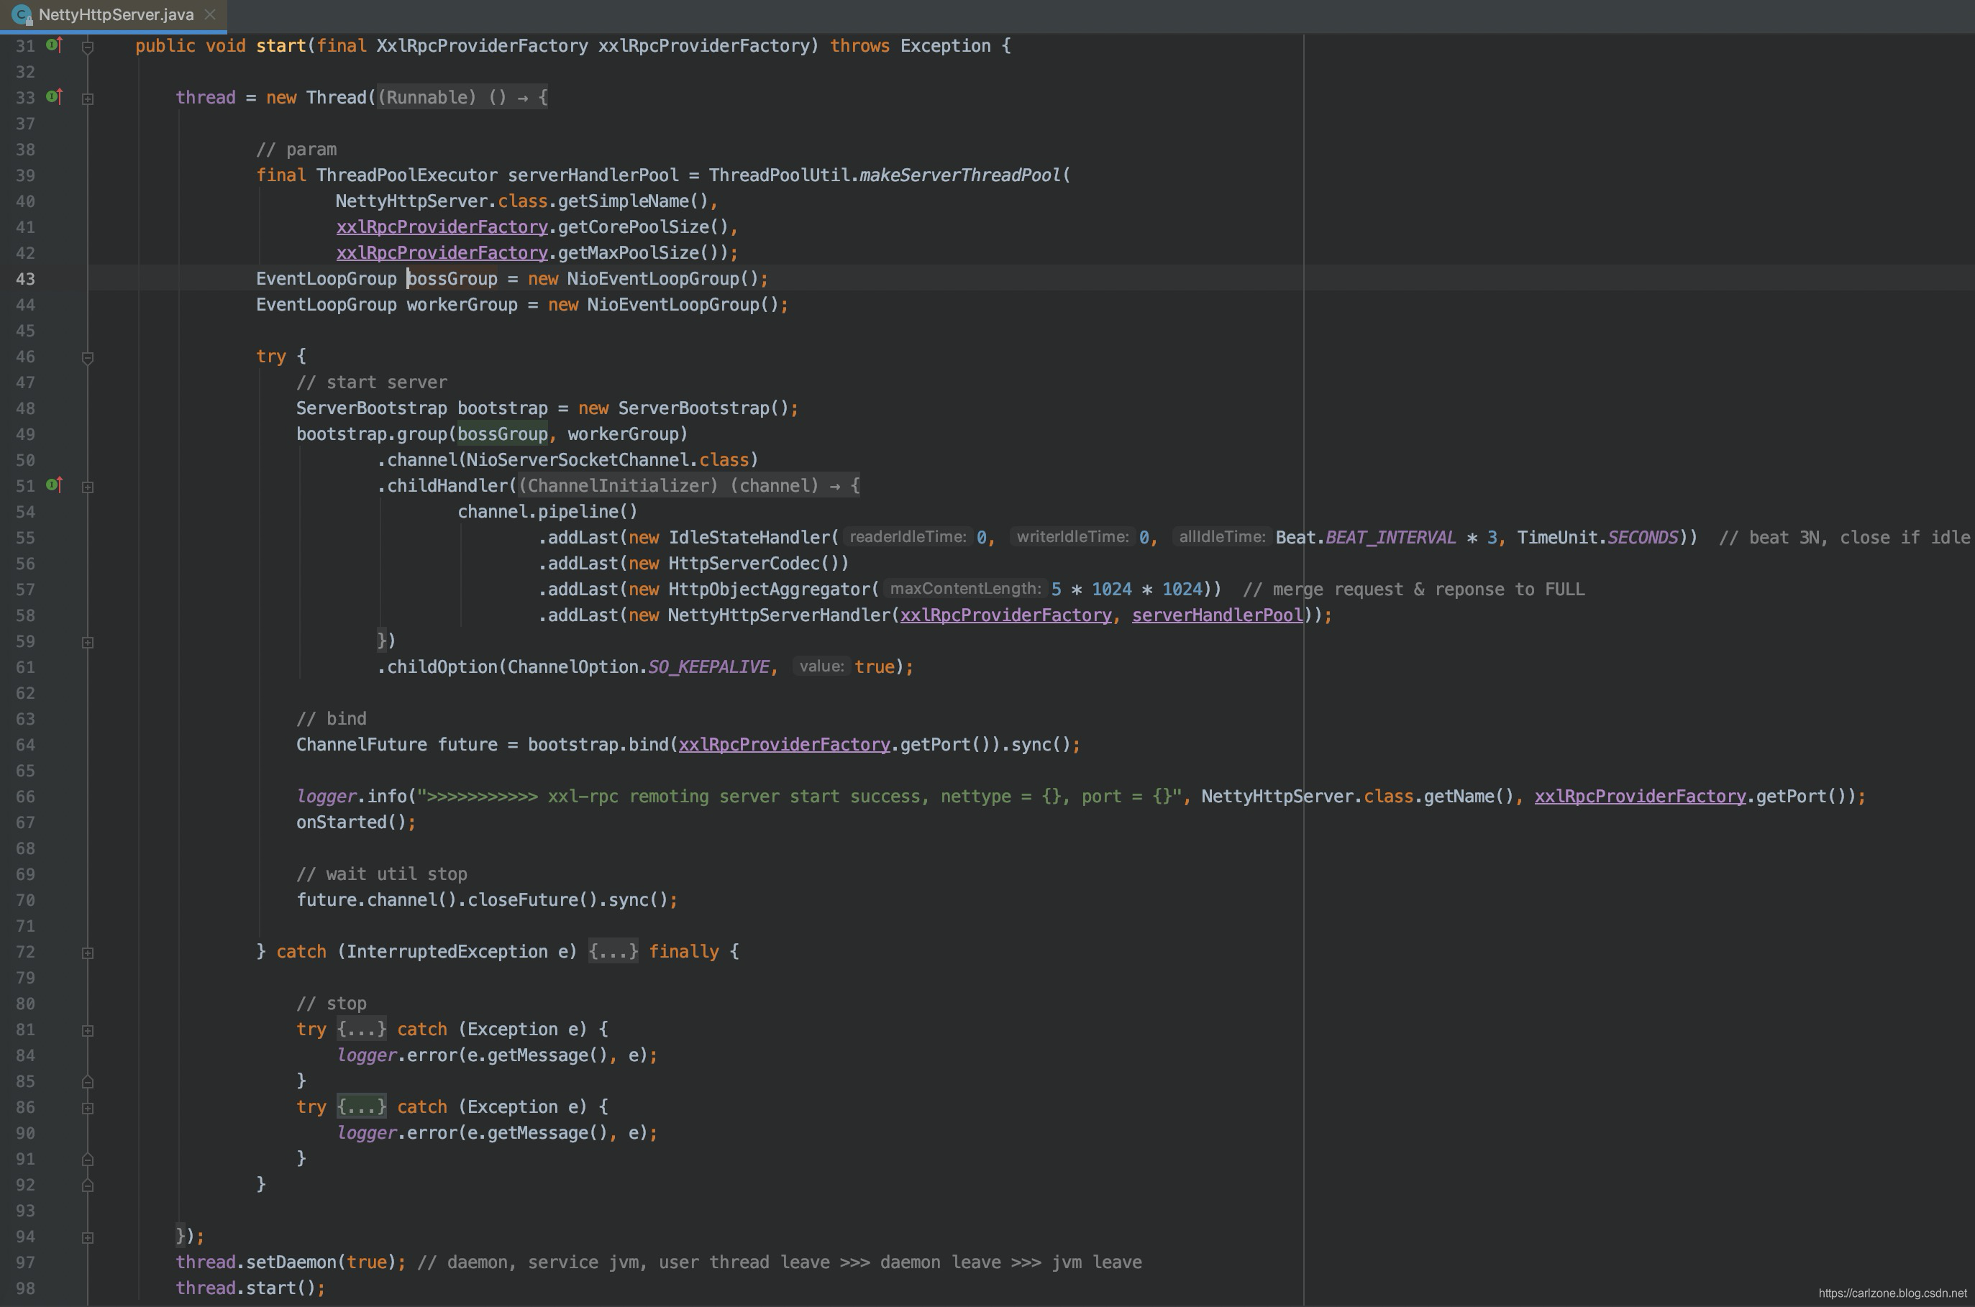Click xxlRpcProviderFactory before getMaxPoolSize
Viewport: 1975px width, 1307px height.
[442, 252]
